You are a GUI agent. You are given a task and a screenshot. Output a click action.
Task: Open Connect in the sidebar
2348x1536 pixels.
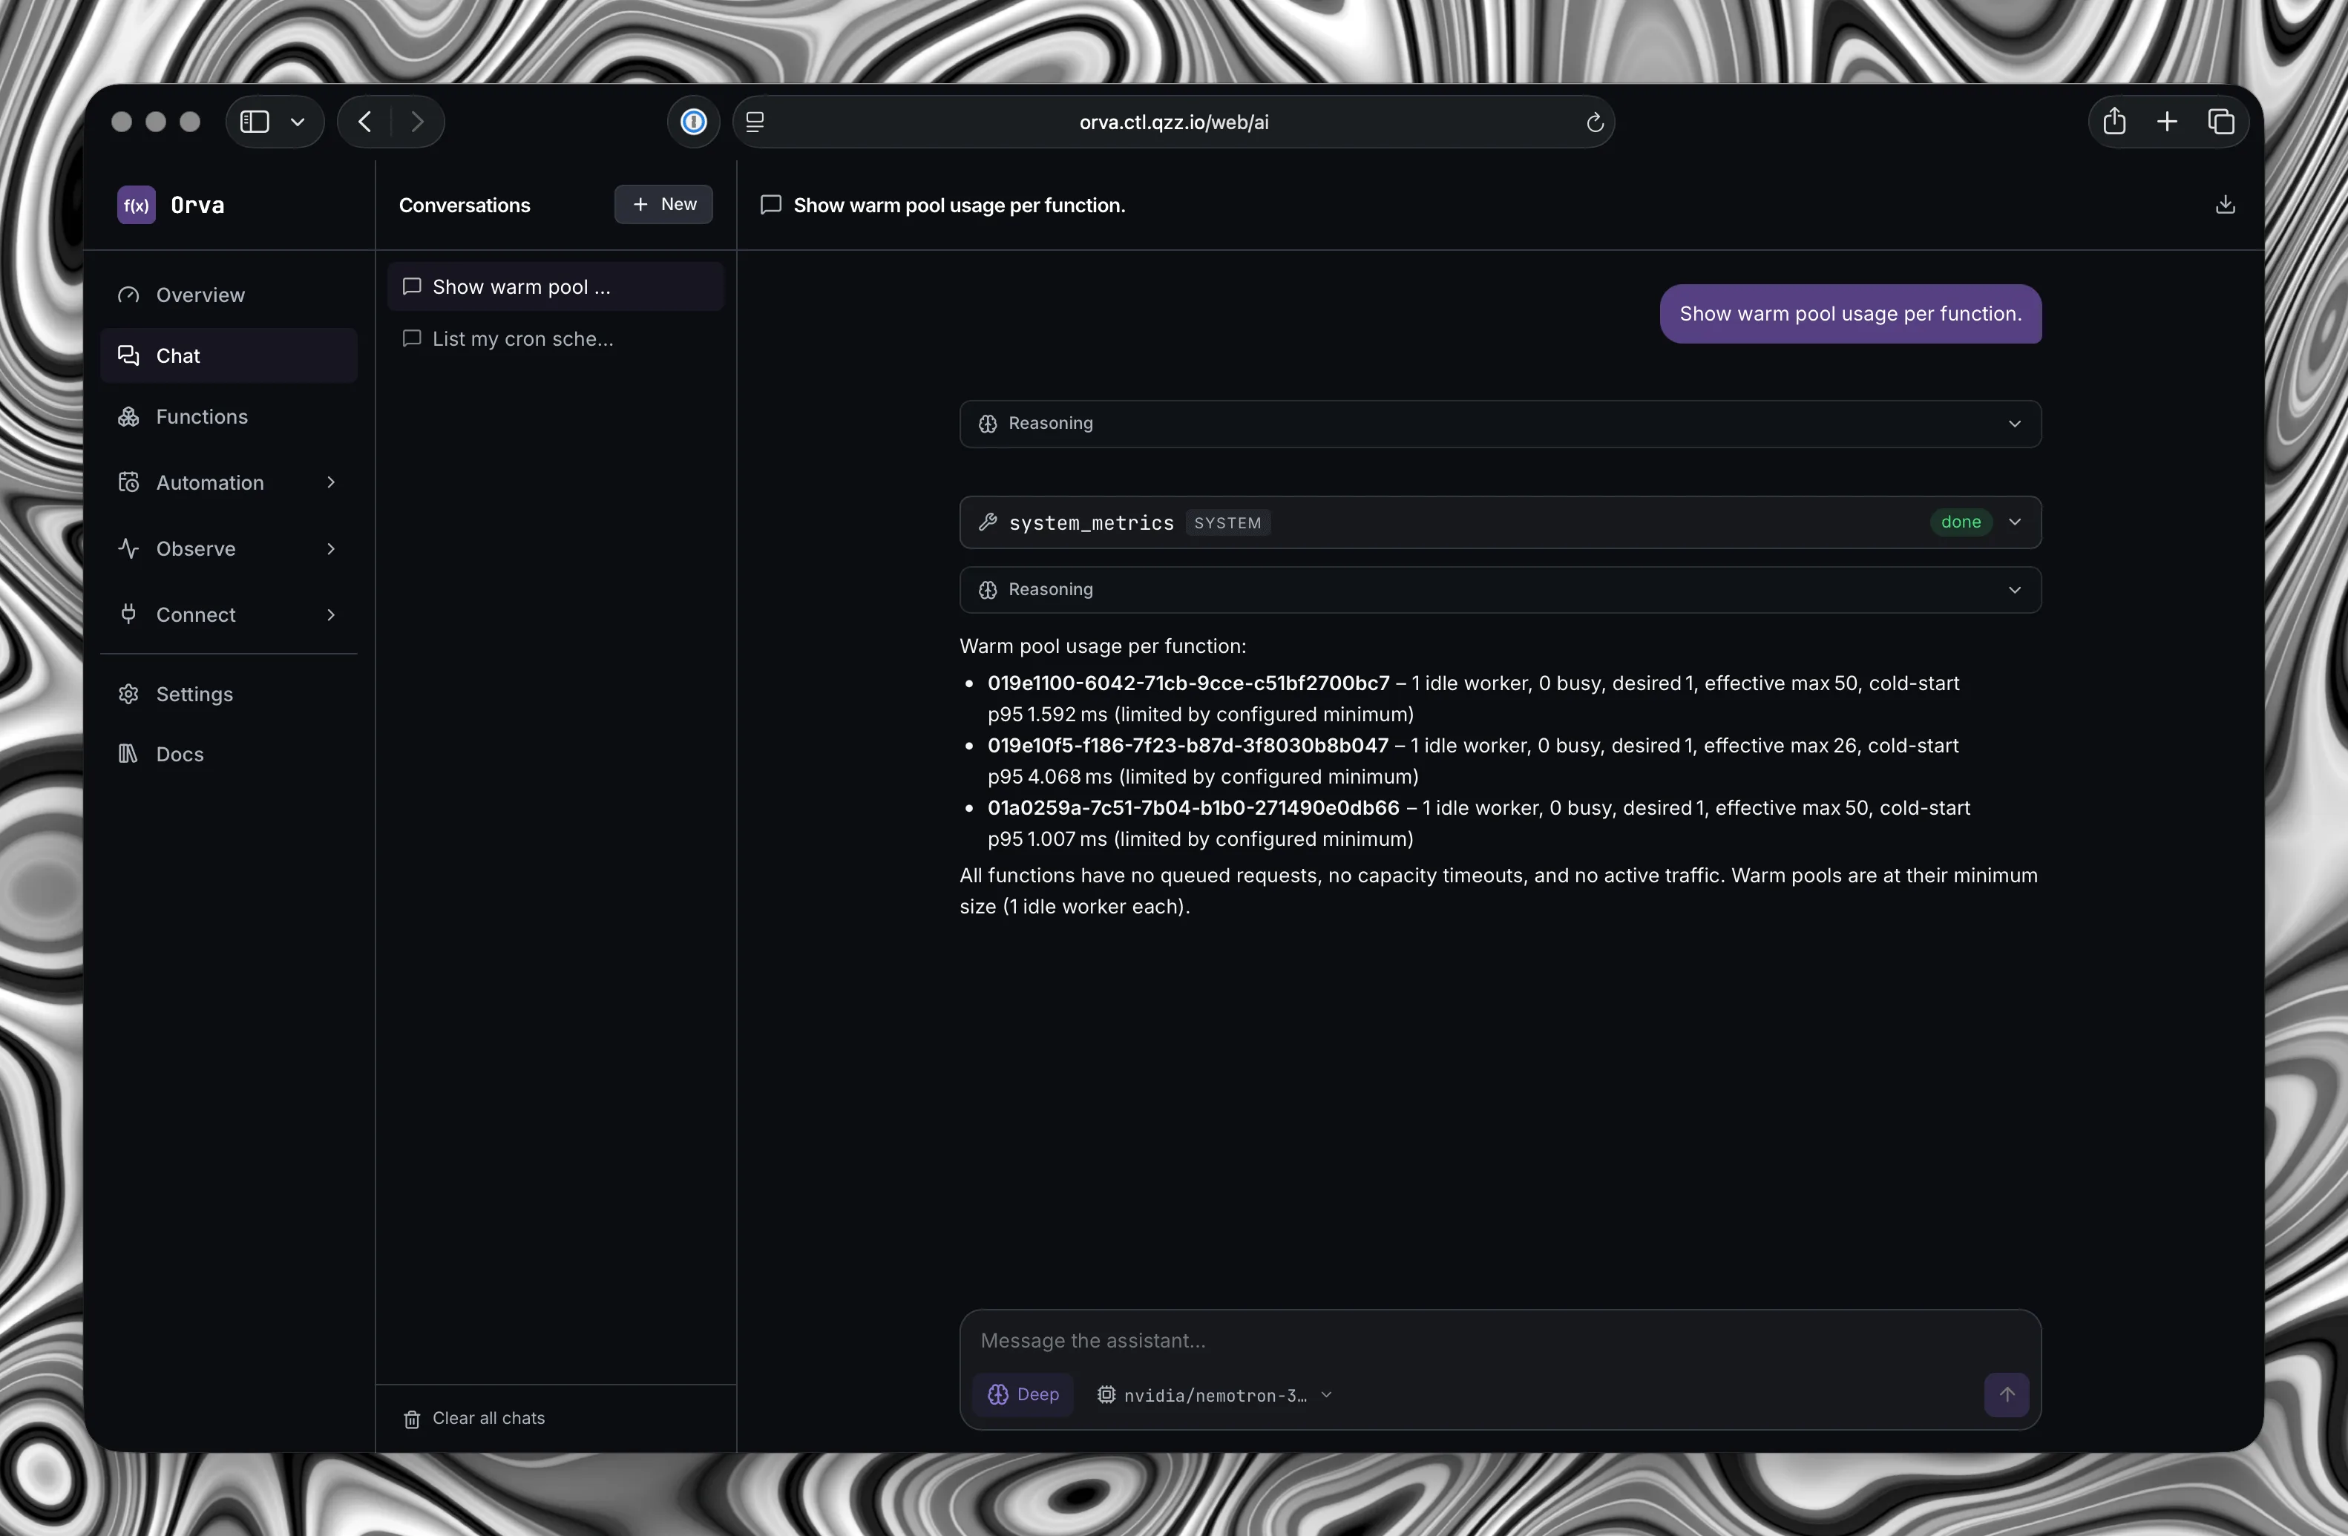click(x=229, y=614)
